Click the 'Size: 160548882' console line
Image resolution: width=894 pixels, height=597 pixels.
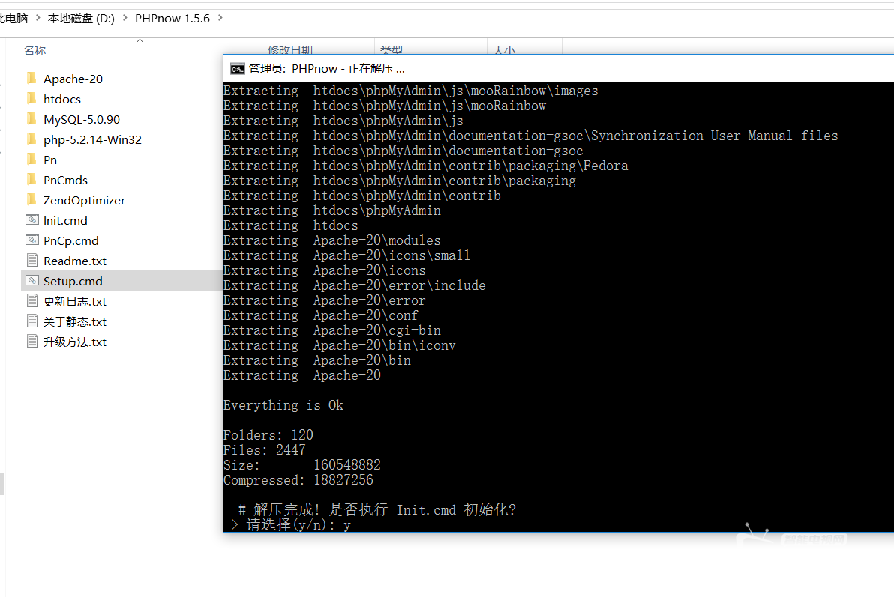[x=302, y=465]
